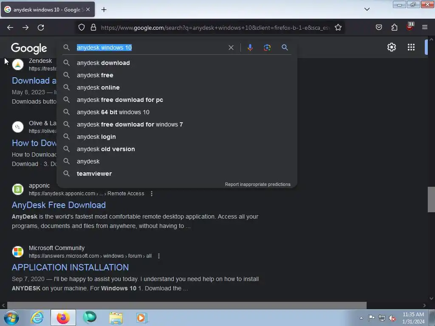Show hidden system tray icons
Screen dimensions: 435x326
361,318
